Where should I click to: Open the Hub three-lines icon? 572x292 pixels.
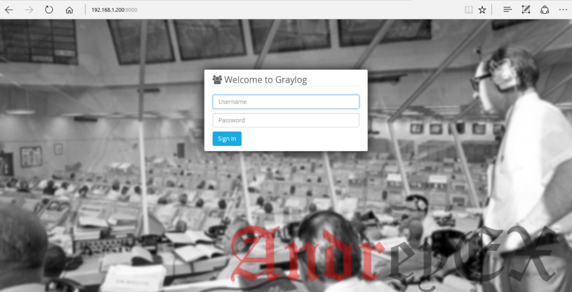tap(507, 10)
